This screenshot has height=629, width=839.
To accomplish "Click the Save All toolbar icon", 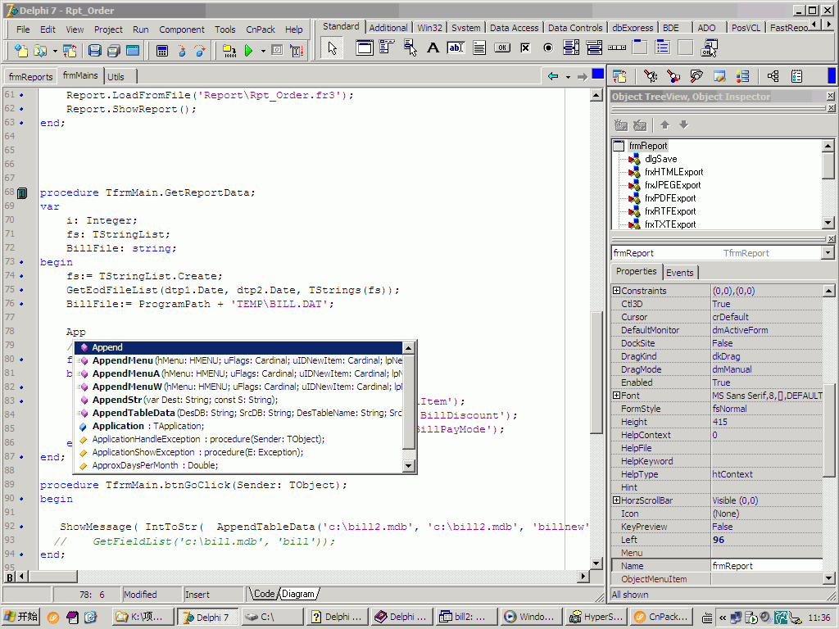I will (114, 51).
